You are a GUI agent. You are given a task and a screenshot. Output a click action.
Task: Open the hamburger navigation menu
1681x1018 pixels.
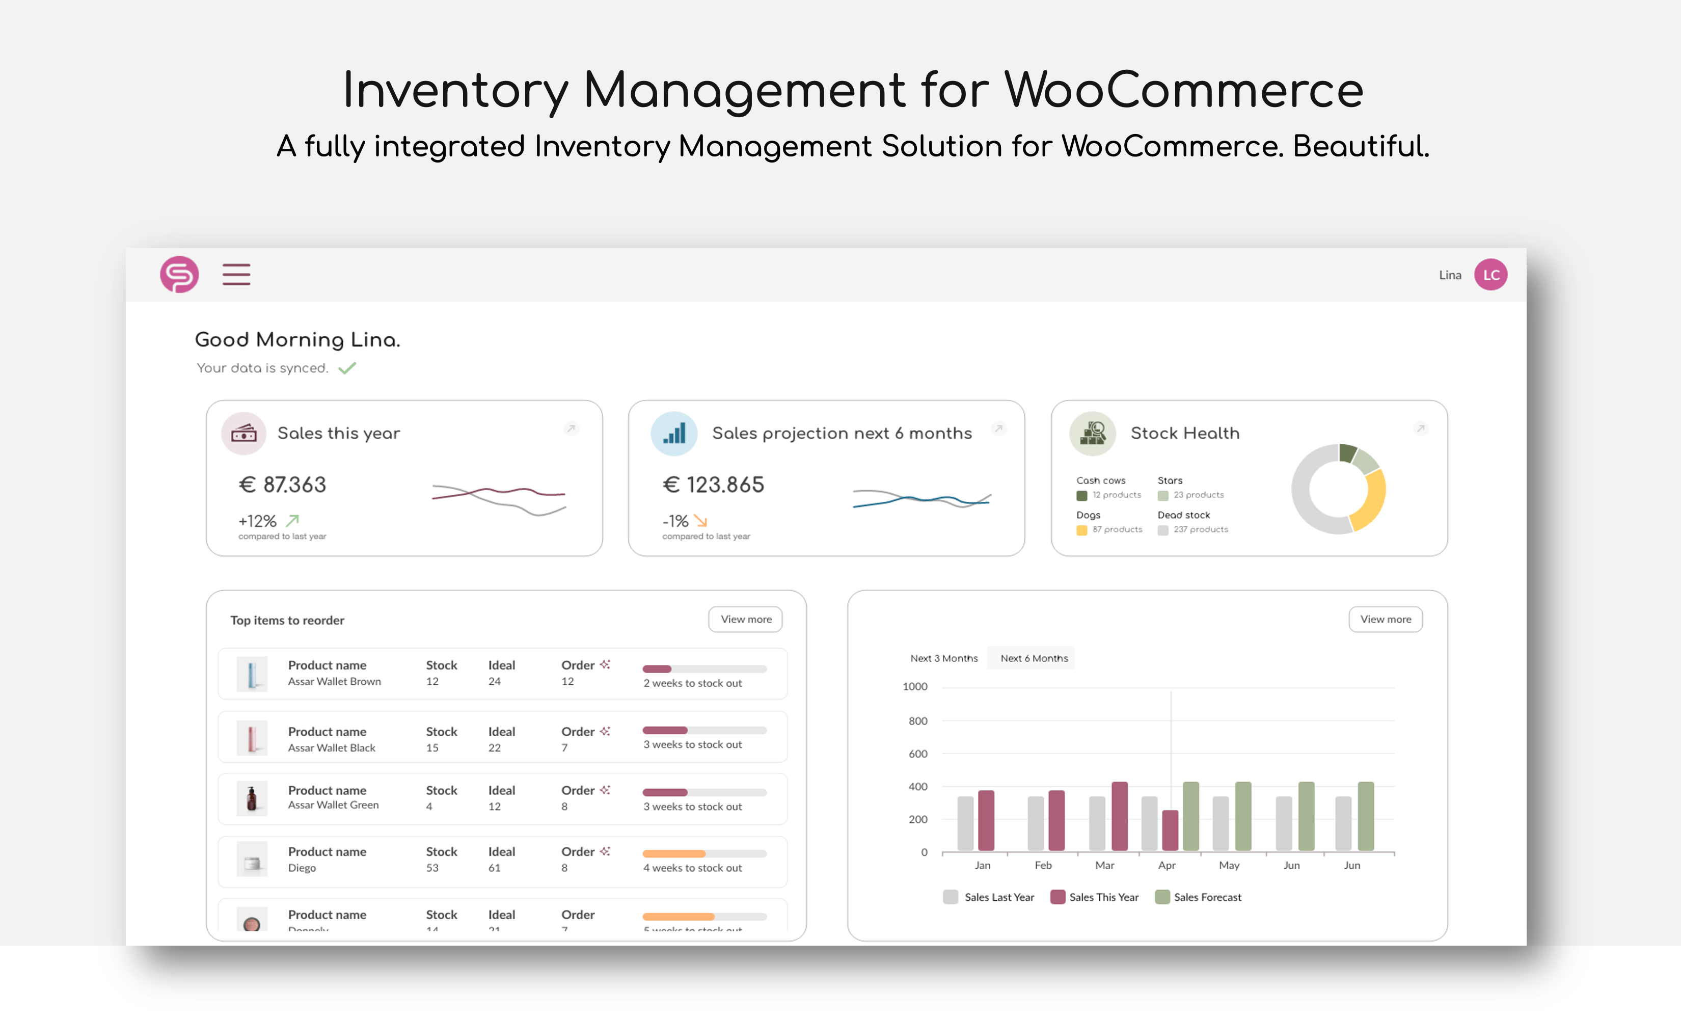click(236, 274)
